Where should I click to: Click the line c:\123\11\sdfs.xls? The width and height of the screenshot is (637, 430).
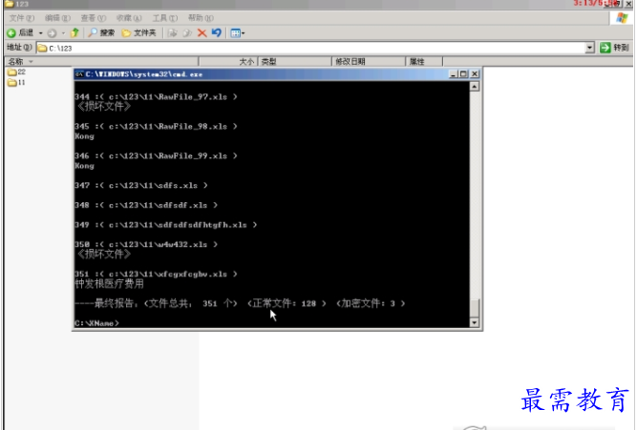141,186
